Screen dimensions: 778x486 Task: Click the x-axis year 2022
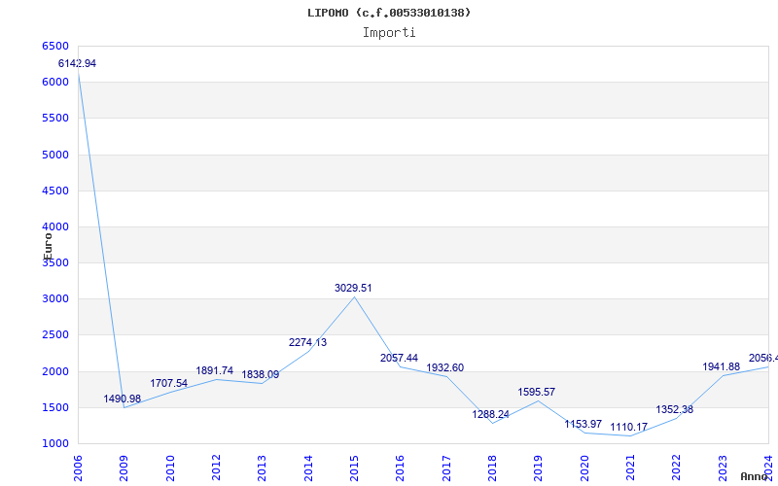coord(676,468)
